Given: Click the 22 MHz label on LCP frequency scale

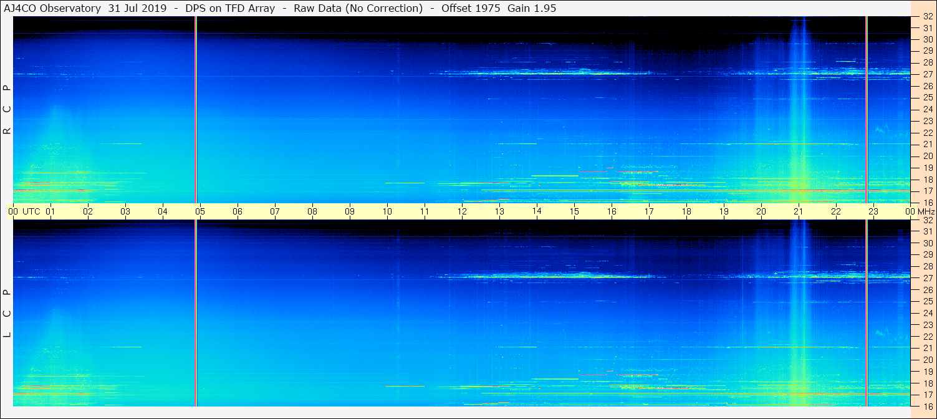Looking at the screenshot, I should 927,337.
